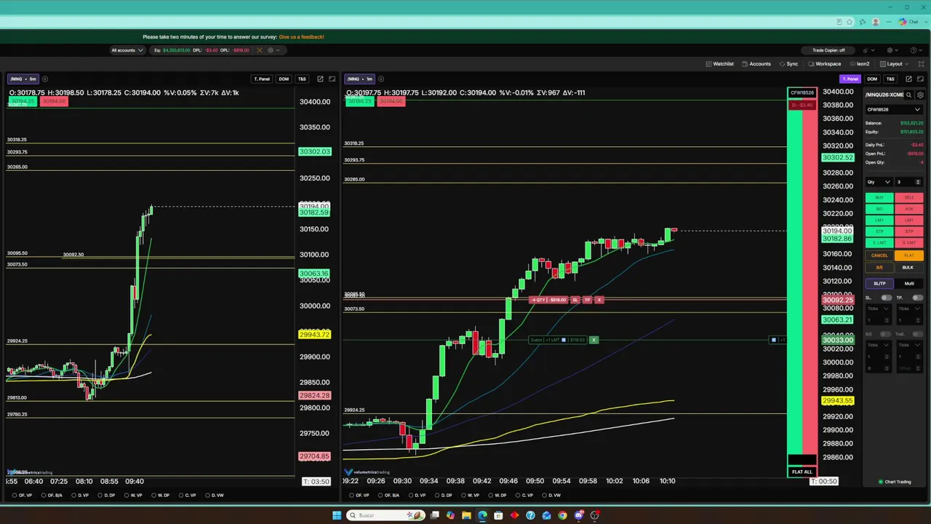Screen dimensions: 931x524
Task: Toggle the TP. take profit switch
Action: tap(918, 298)
